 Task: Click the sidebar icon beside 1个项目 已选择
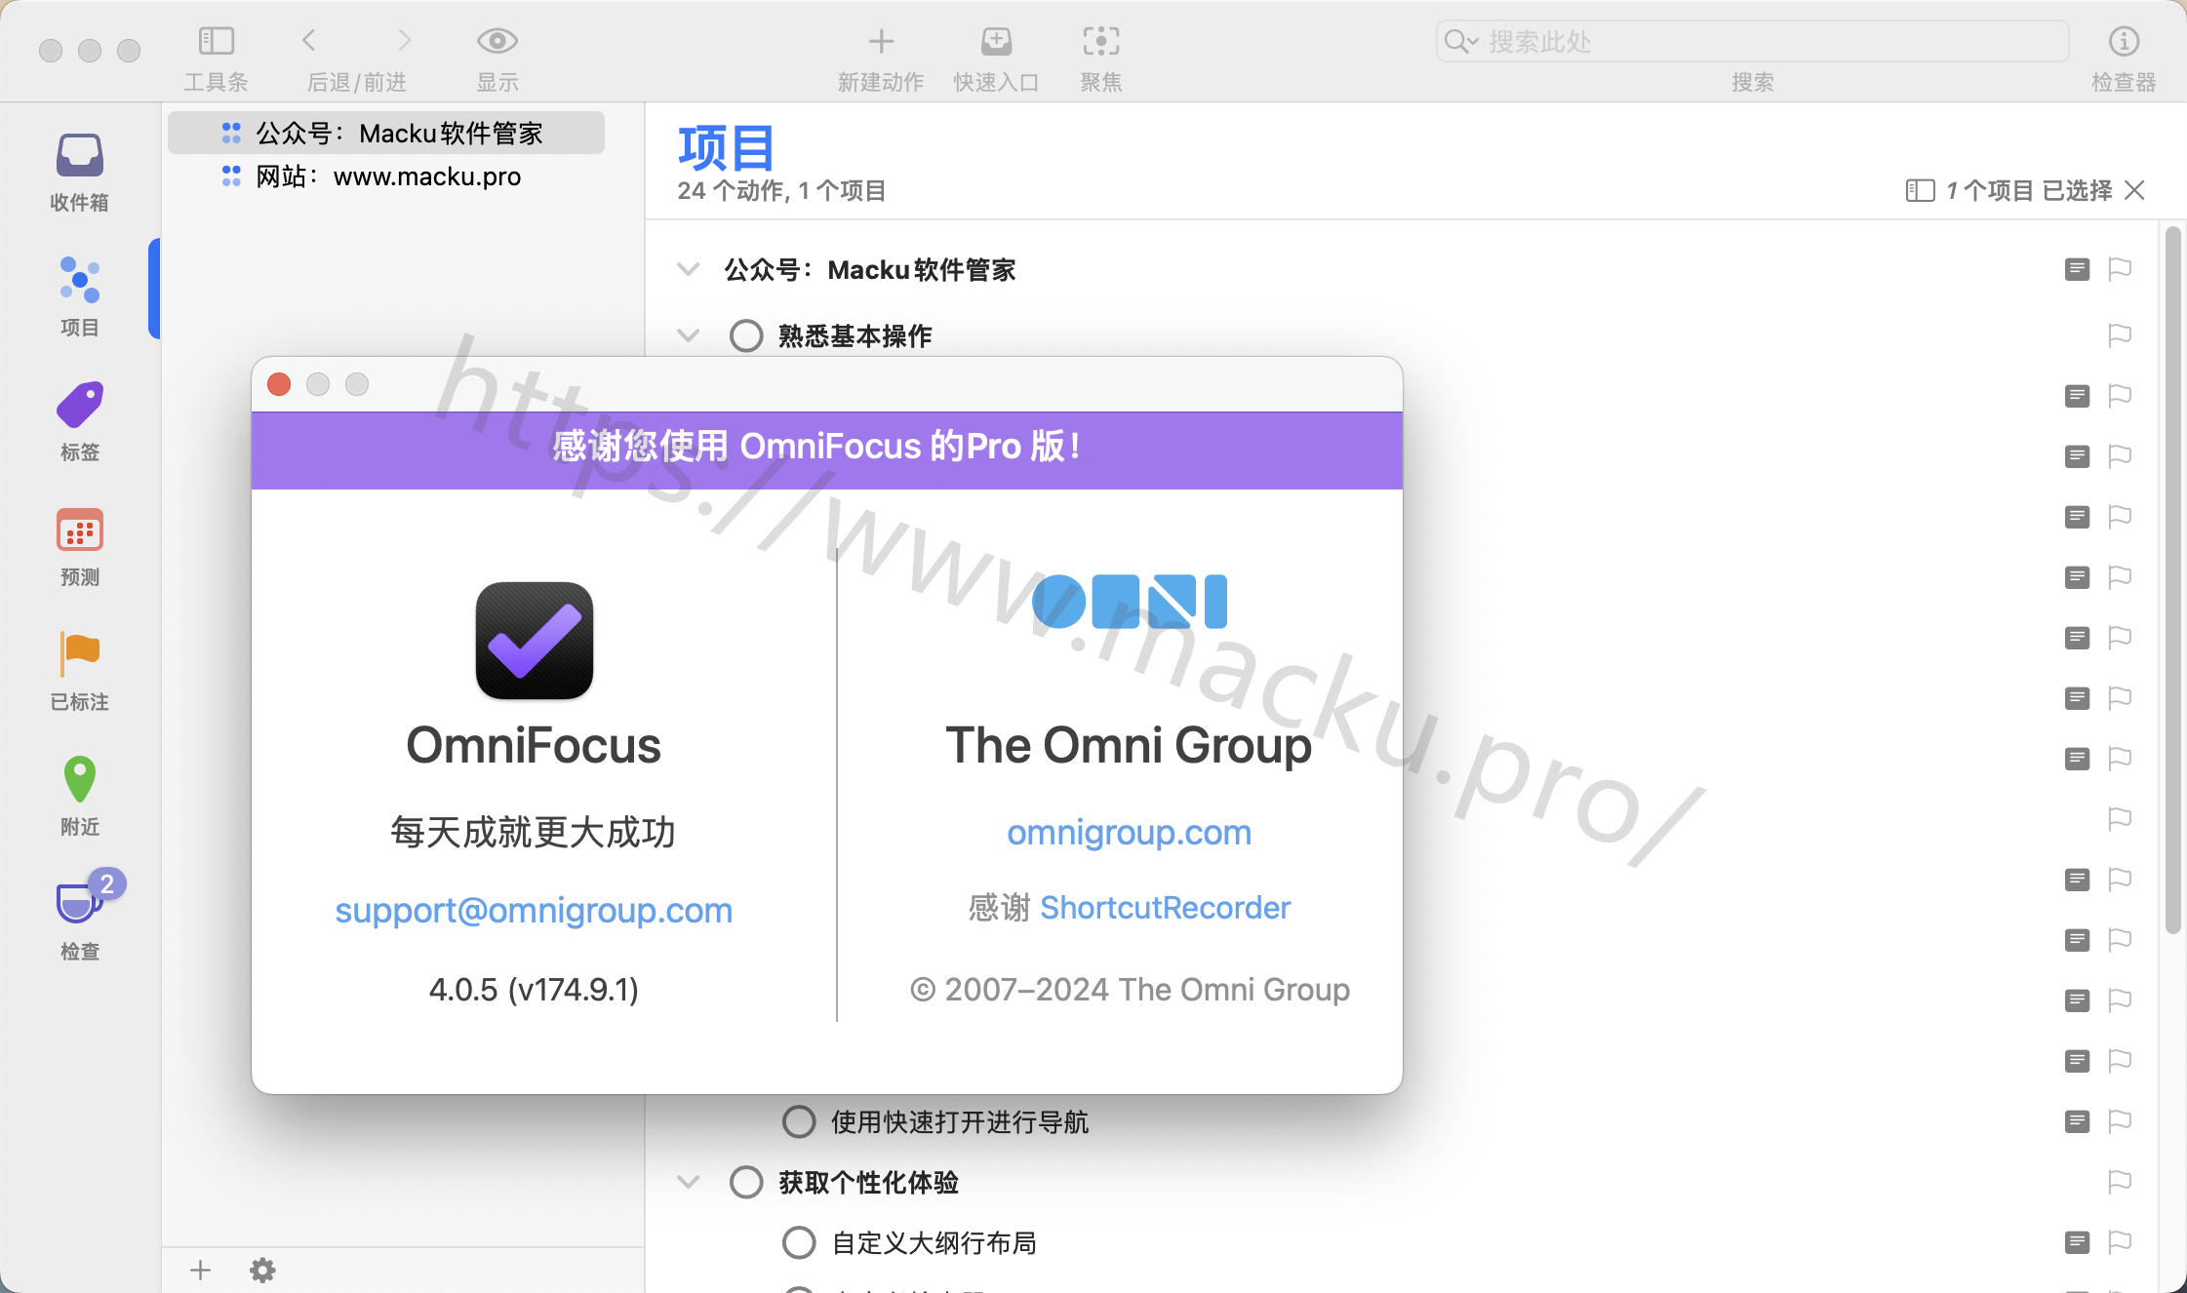coord(1920,190)
